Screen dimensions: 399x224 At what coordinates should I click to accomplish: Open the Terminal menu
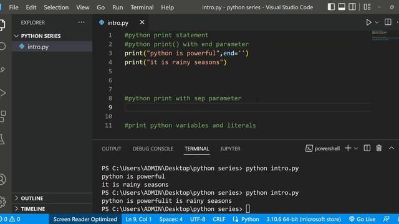click(x=142, y=7)
